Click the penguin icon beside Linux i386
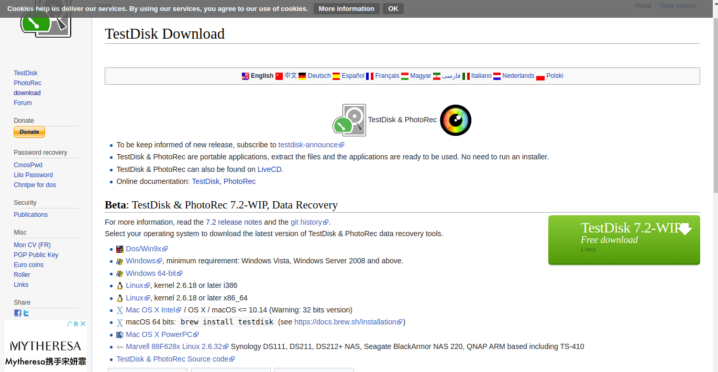 120,286
